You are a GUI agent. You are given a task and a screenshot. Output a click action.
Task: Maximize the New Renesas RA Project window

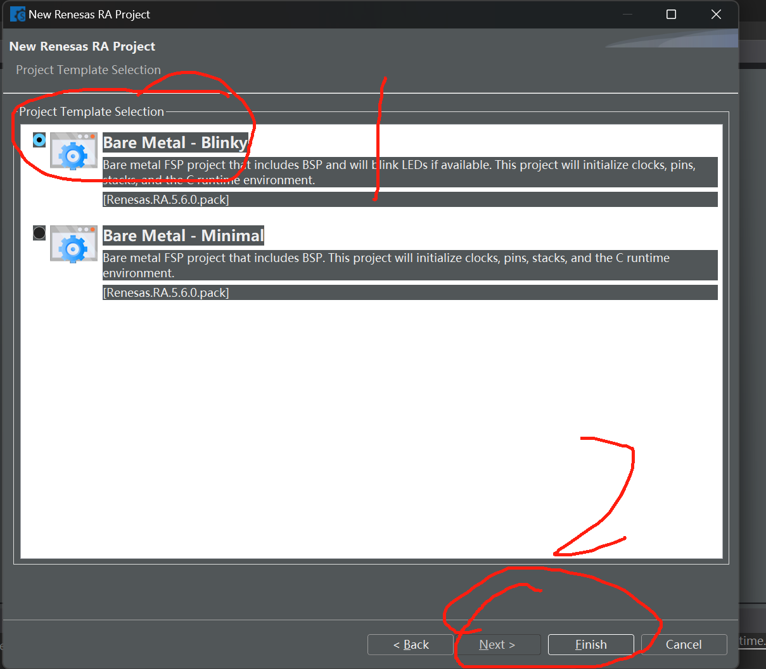point(672,14)
